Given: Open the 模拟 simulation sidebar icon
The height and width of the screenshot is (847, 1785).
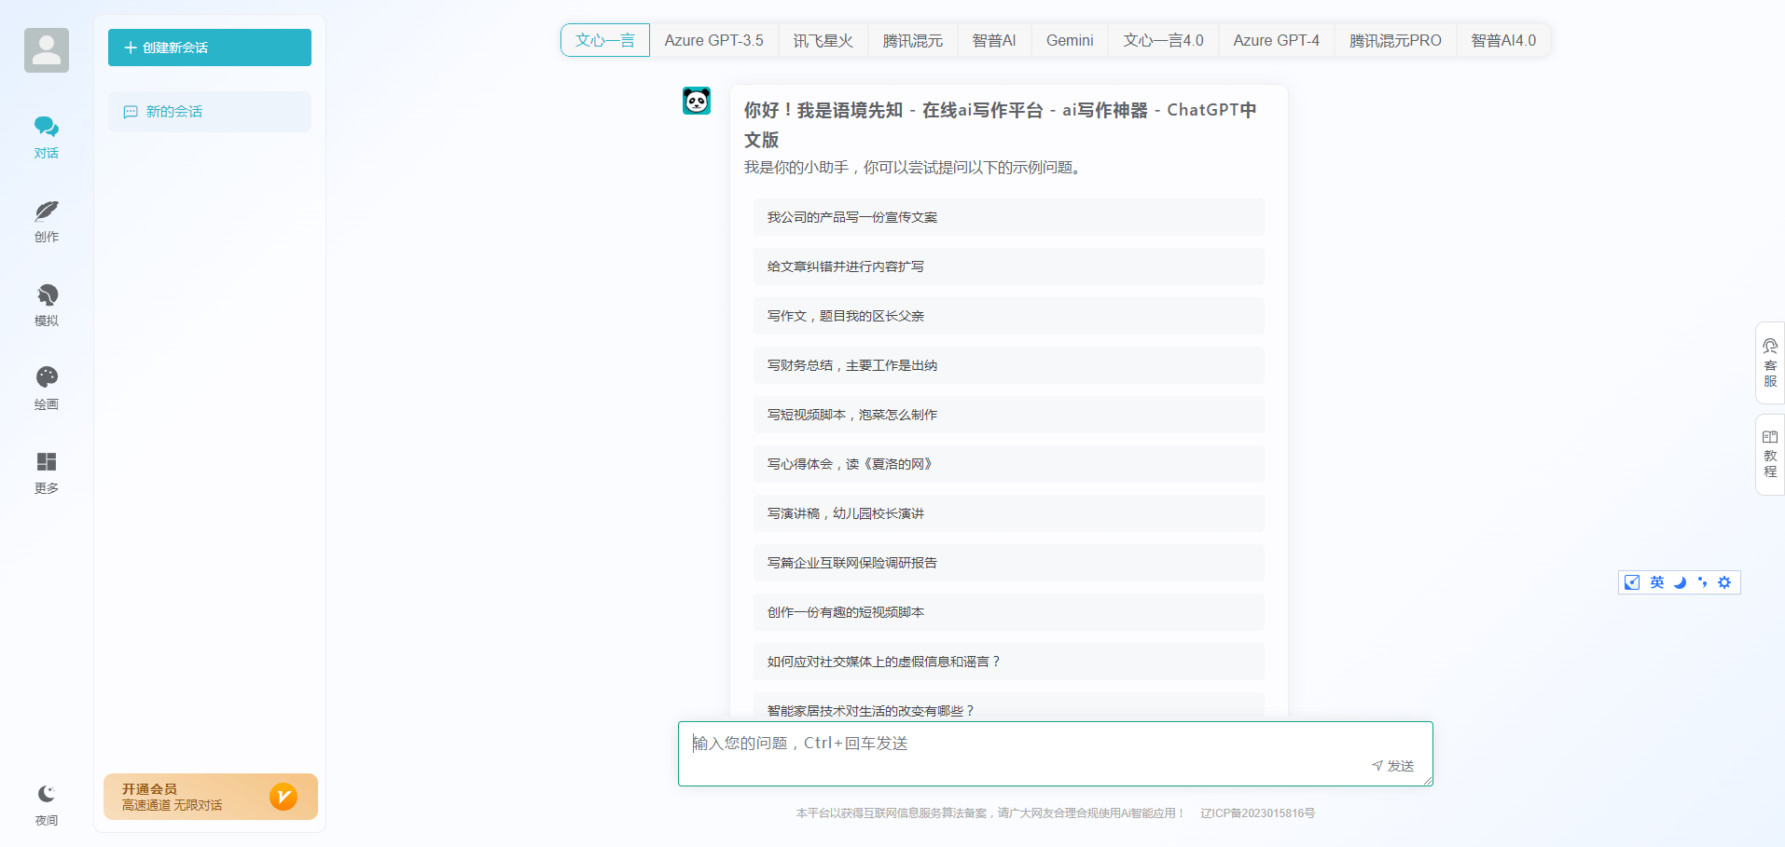Looking at the screenshot, I should [x=46, y=295].
